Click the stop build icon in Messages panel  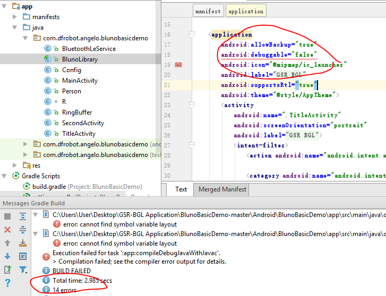pos(7,216)
